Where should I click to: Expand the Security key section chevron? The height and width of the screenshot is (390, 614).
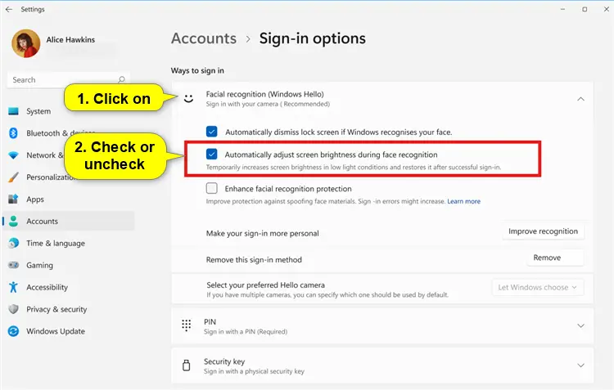click(x=580, y=365)
